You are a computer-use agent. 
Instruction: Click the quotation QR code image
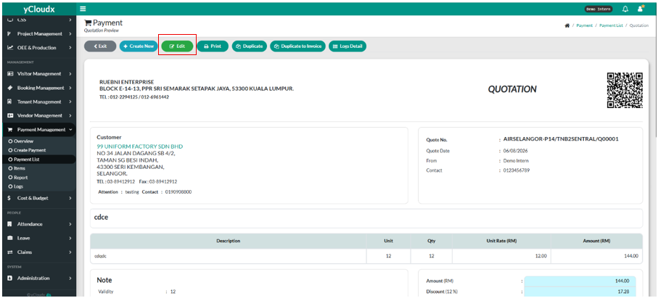click(x=625, y=90)
